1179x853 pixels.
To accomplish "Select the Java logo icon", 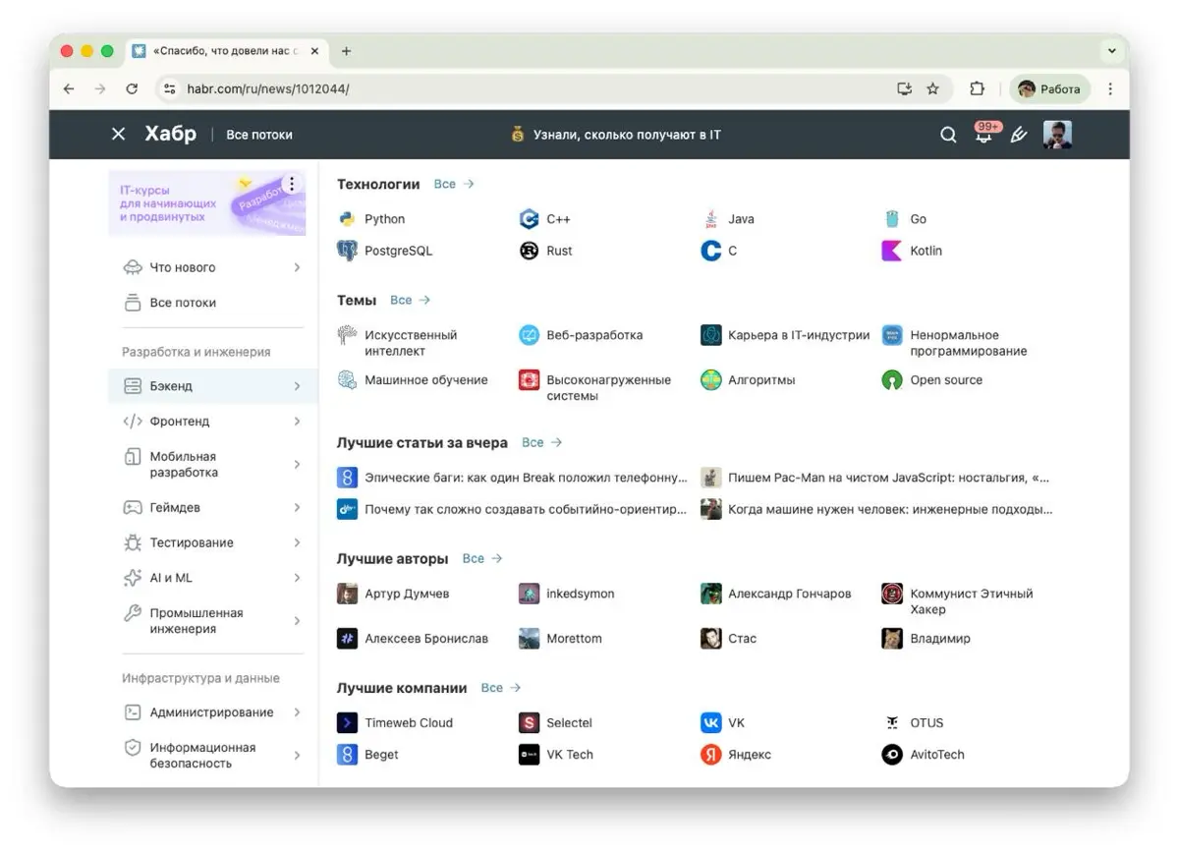I will (710, 219).
